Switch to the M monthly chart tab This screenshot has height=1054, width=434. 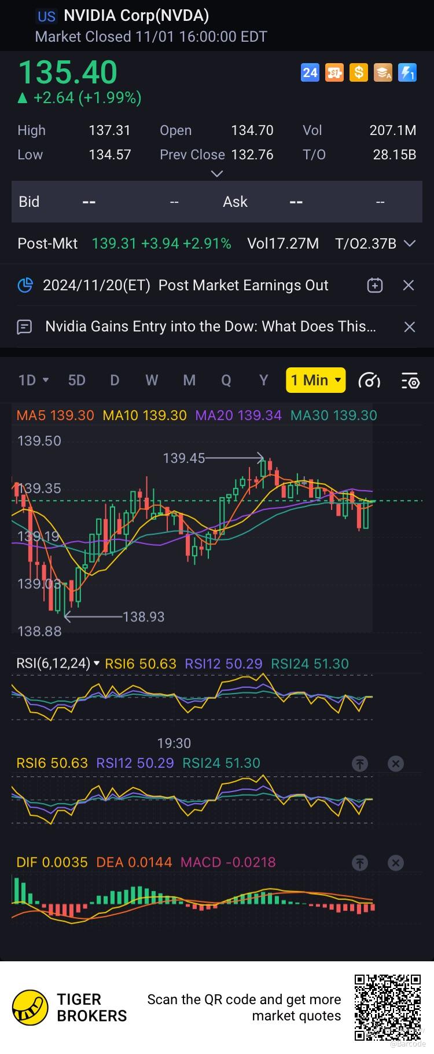click(189, 380)
